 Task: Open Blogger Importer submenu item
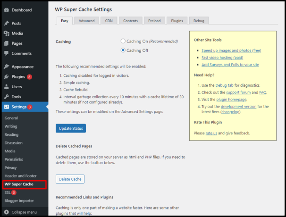(x=19, y=201)
